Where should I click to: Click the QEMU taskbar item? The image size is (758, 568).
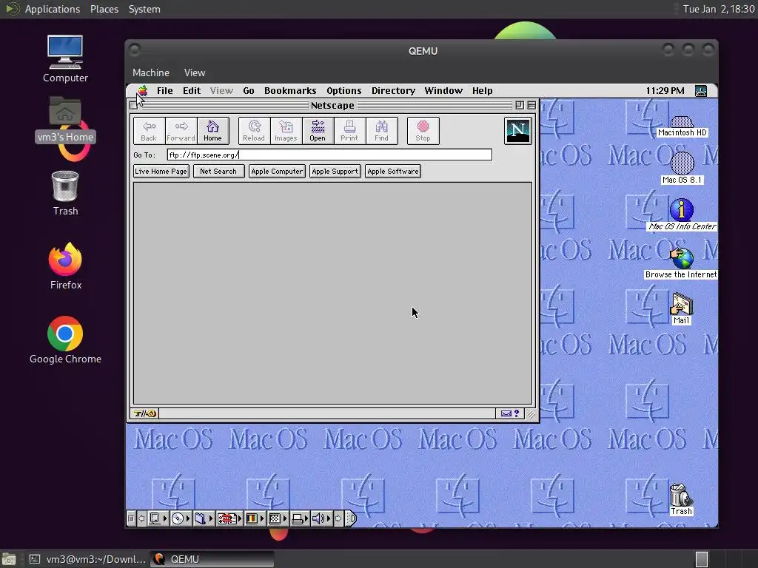212,559
